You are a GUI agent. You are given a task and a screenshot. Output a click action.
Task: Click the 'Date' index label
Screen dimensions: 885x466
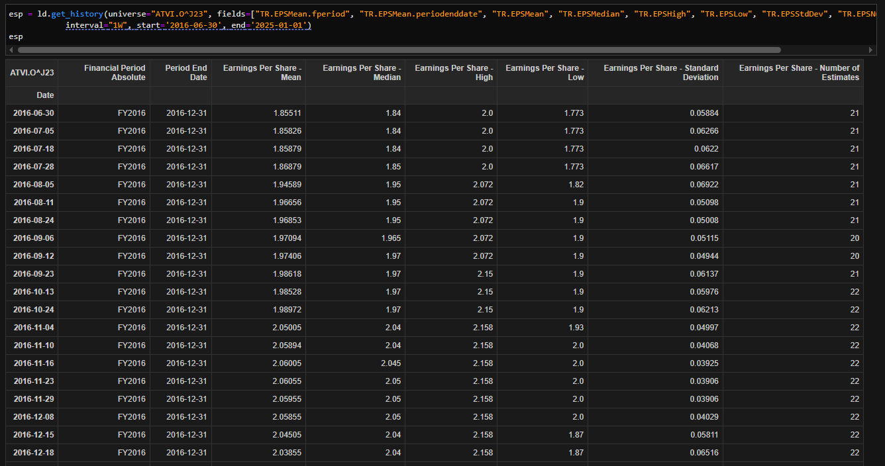tap(45, 95)
